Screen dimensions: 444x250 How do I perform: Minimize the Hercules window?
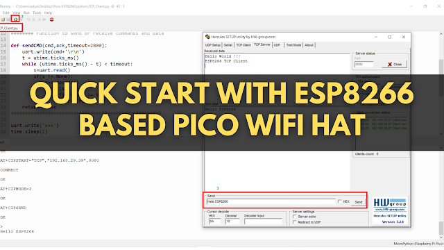point(376,37)
